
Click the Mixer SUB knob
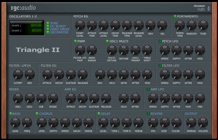click(x=41, y=98)
